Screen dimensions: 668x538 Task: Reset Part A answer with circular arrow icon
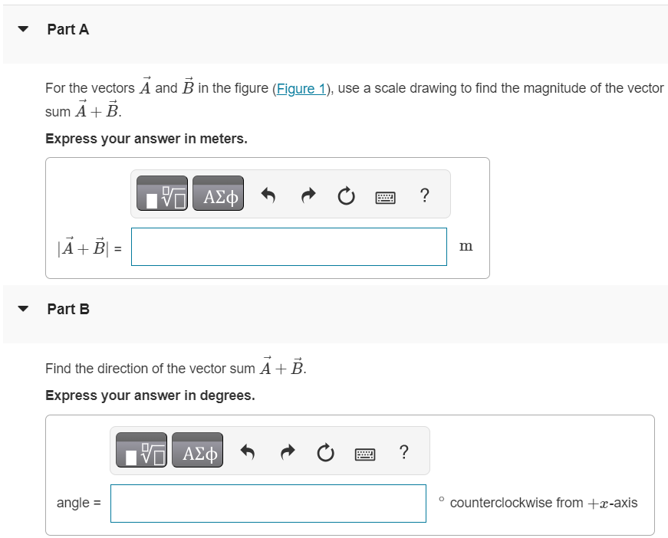[346, 195]
